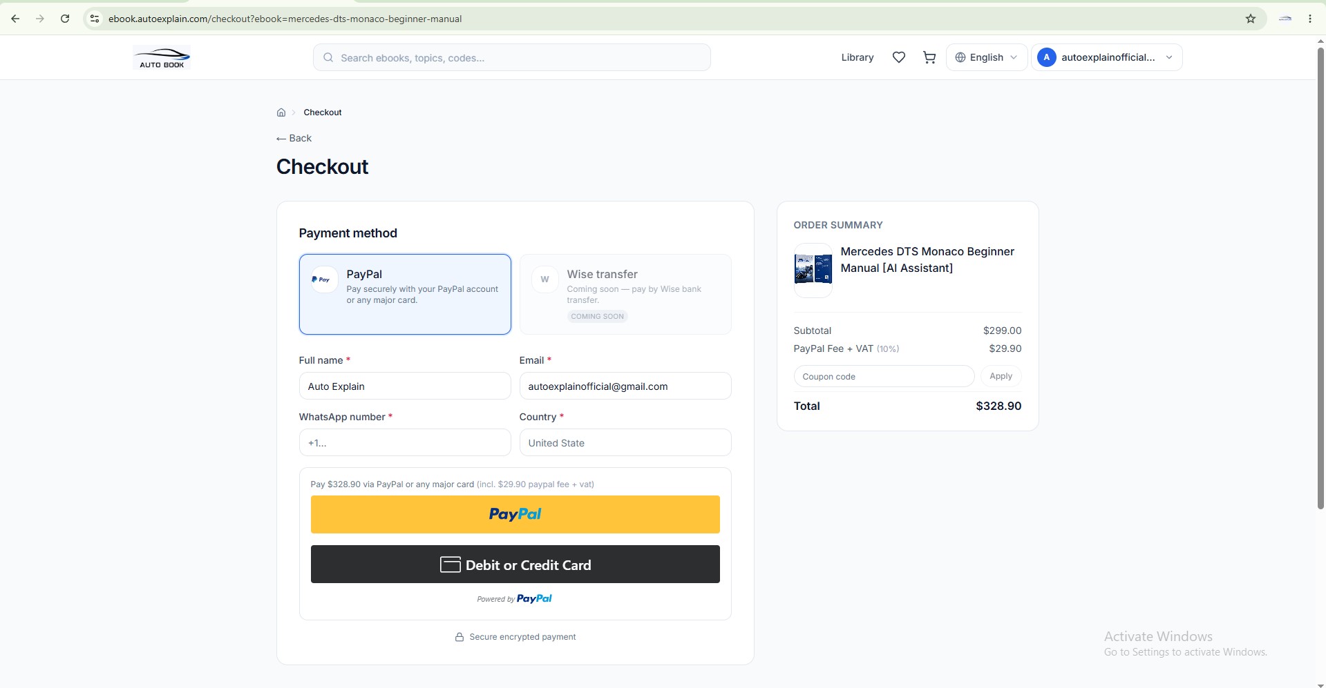Image resolution: width=1326 pixels, height=688 pixels.
Task: Select the PayPal payment method
Action: pos(405,294)
